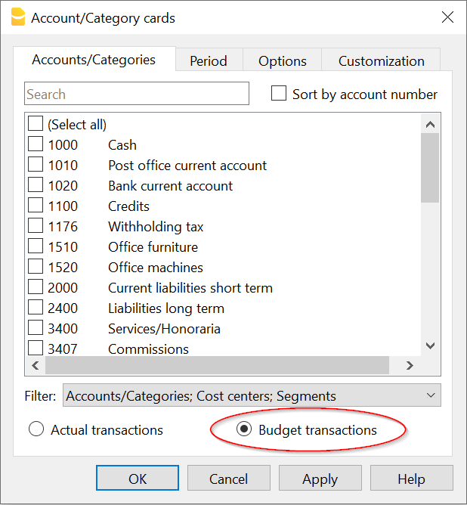Tick 2000 Current liabilities short term checkbox
Viewport: 467px width, 505px height.
point(36,287)
